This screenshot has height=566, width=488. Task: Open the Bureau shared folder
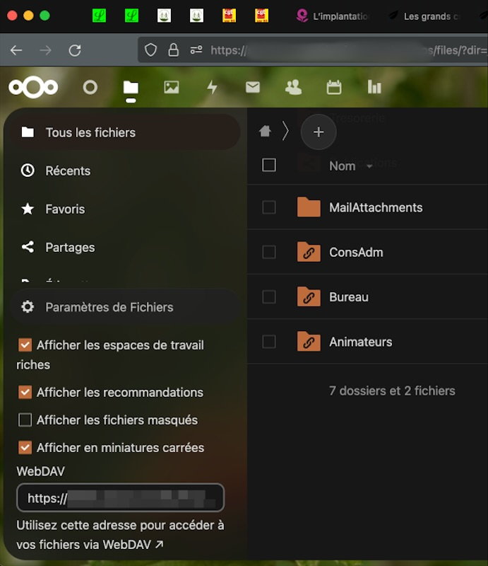coord(349,297)
